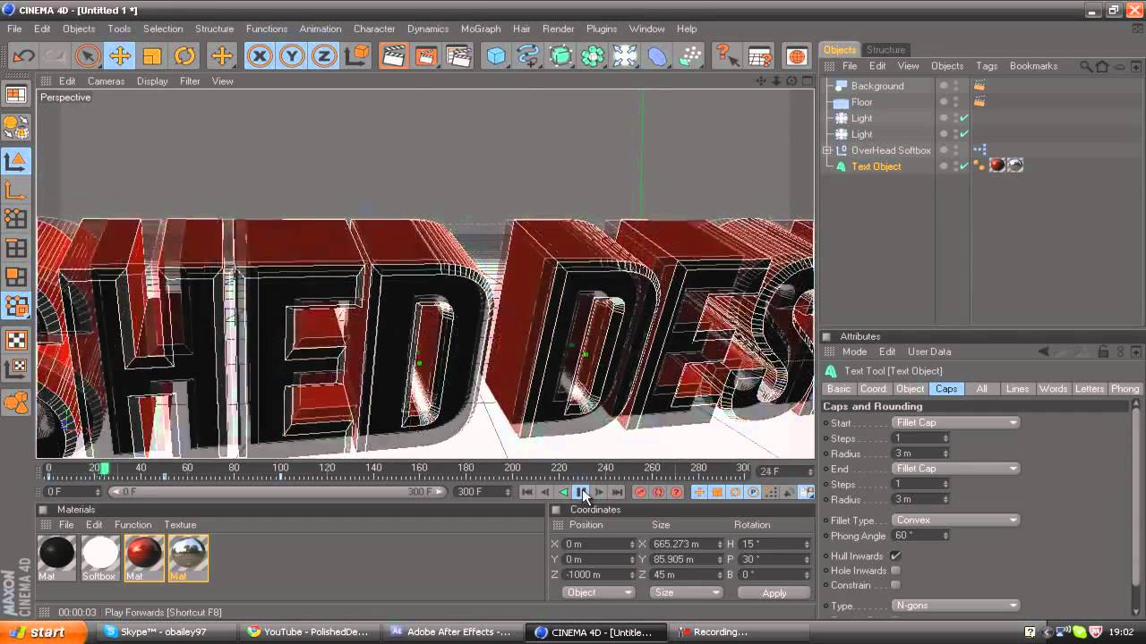Open the Content Browser globe icon
This screenshot has height=644, width=1146.
pos(796,56)
